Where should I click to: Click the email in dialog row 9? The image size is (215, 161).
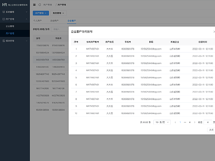151,106
